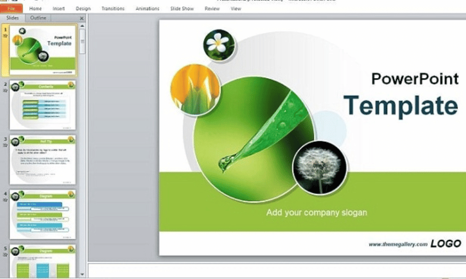
Task: Open the View ribbon tab
Action: (x=236, y=9)
